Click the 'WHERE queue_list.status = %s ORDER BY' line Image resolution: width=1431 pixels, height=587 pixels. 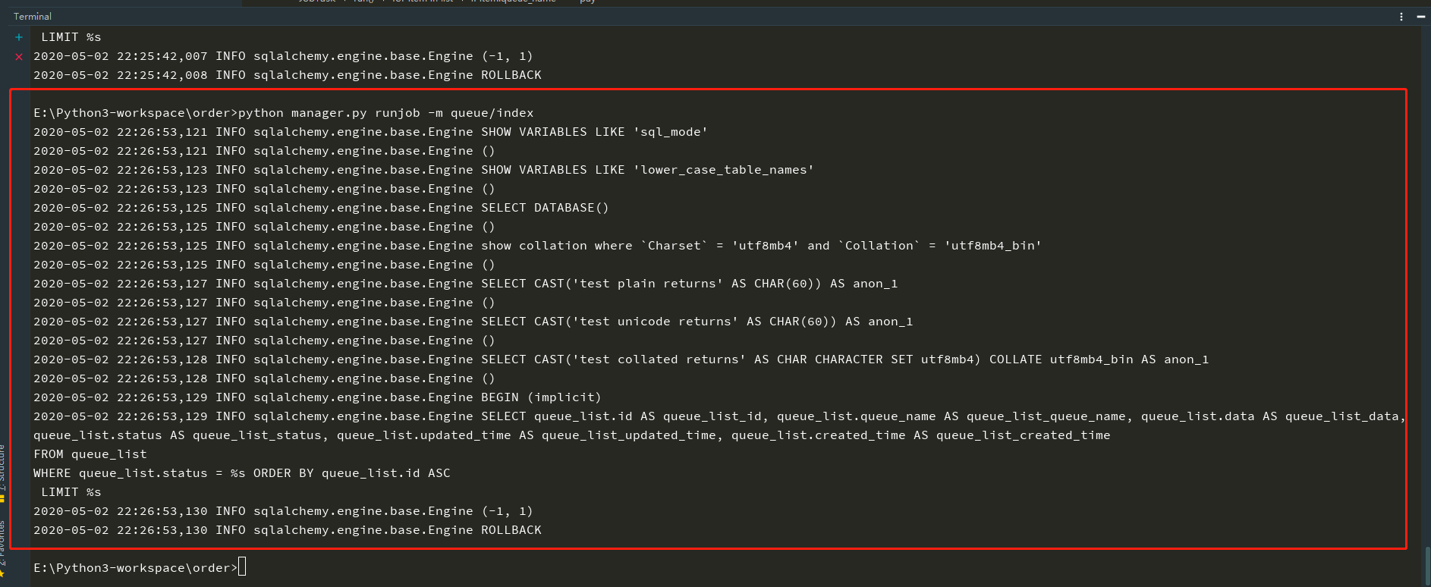[x=241, y=473]
